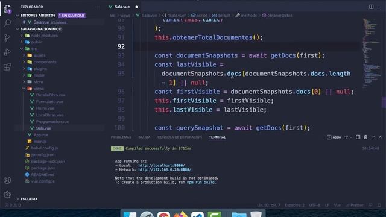Open the Trash in the Dock

[256, 215]
